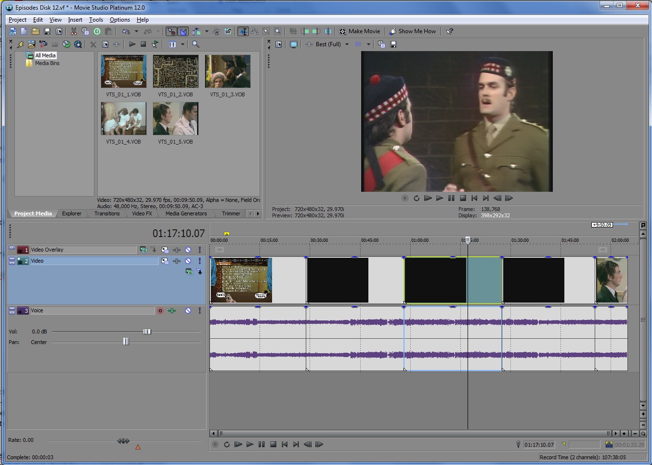Image resolution: width=652 pixels, height=465 pixels.
Task: Open the Best (Full) preview quality dropdown
Action: [x=347, y=44]
